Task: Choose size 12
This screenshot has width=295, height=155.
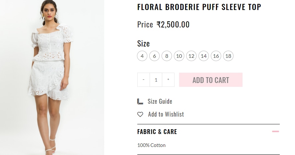Action: (x=191, y=56)
